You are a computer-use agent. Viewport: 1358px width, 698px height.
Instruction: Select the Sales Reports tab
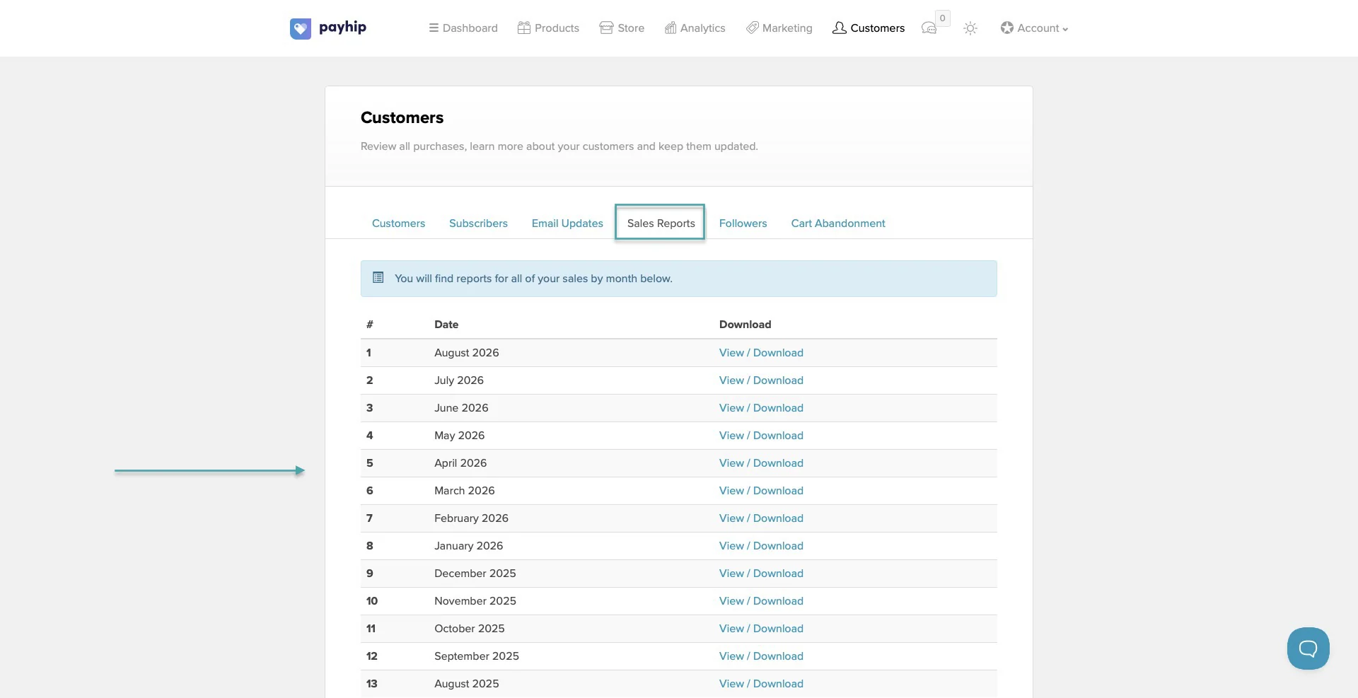661,223
